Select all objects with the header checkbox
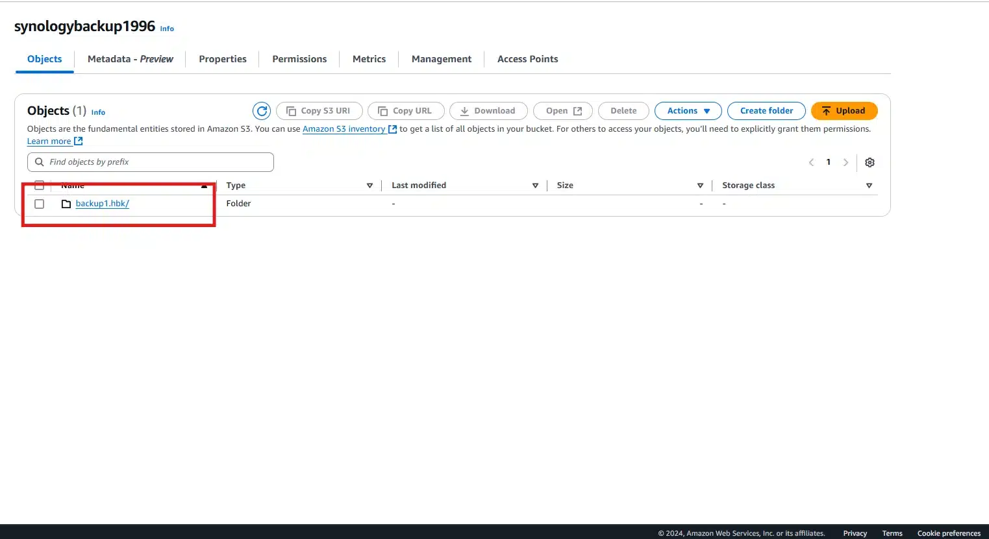This screenshot has width=989, height=539. pos(39,185)
